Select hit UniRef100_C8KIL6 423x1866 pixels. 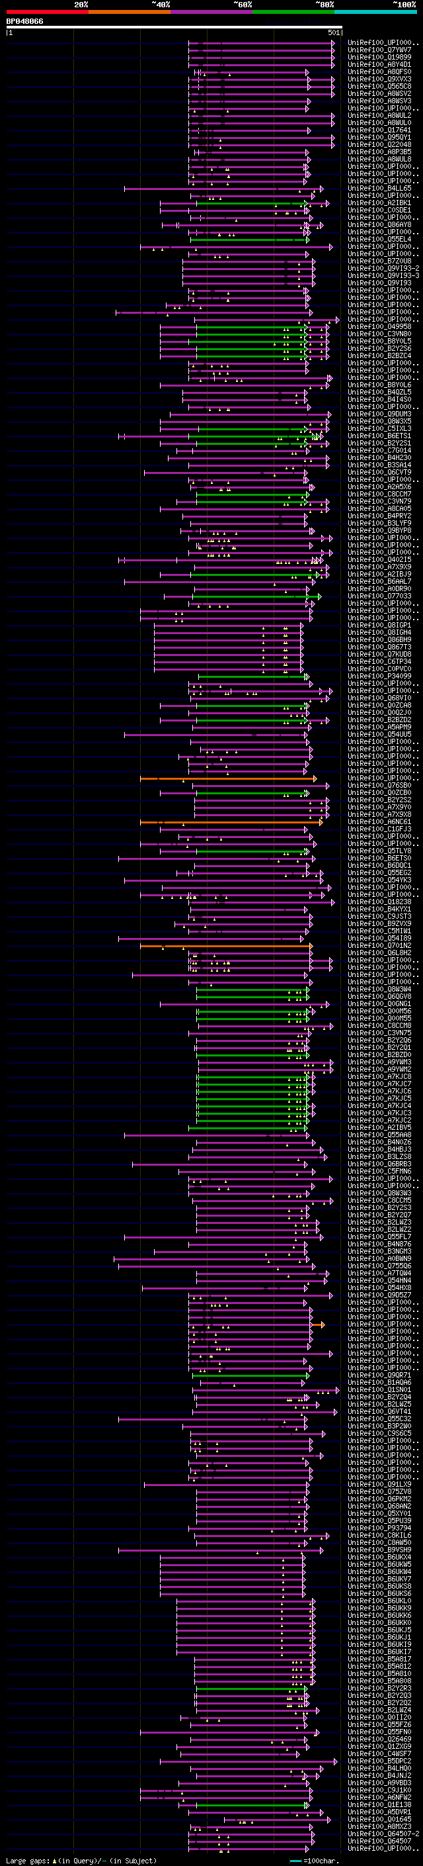point(379,1536)
